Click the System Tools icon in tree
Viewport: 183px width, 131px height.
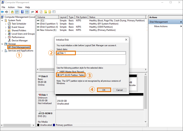(x=6, y=20)
